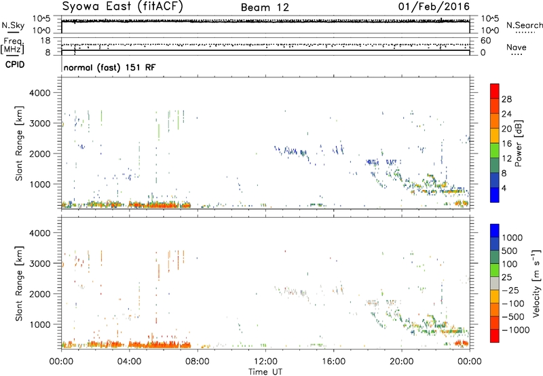Click the 'Freq. [MHz]' axis label
The width and height of the screenshot is (543, 376).
click(12, 46)
